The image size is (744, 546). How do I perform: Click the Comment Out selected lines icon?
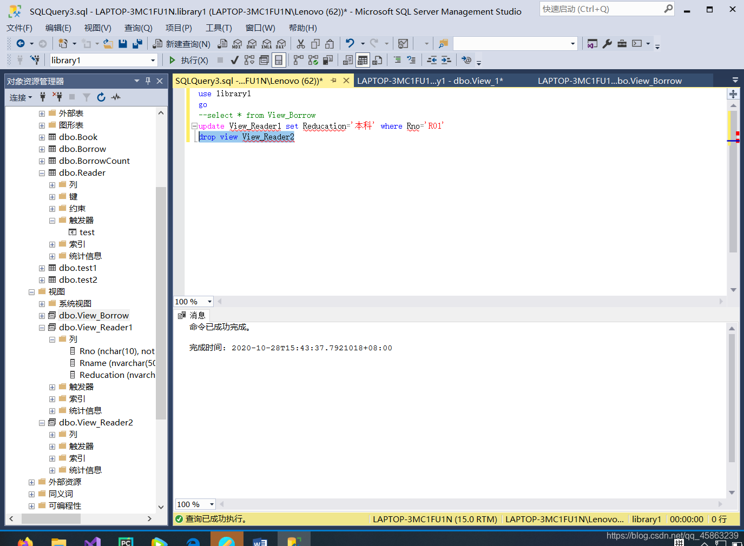[x=397, y=60]
